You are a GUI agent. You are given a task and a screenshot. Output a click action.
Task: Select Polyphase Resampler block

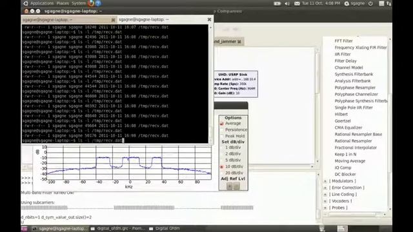(x=355, y=88)
